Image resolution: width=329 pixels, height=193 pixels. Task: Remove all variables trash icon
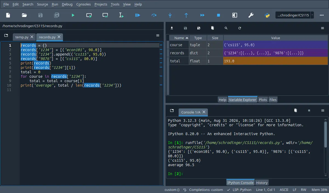click(x=212, y=28)
